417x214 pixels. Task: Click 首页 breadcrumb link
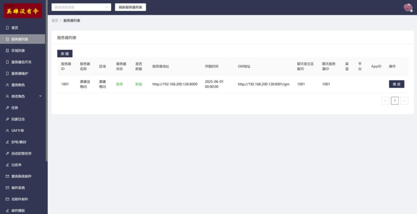55,20
